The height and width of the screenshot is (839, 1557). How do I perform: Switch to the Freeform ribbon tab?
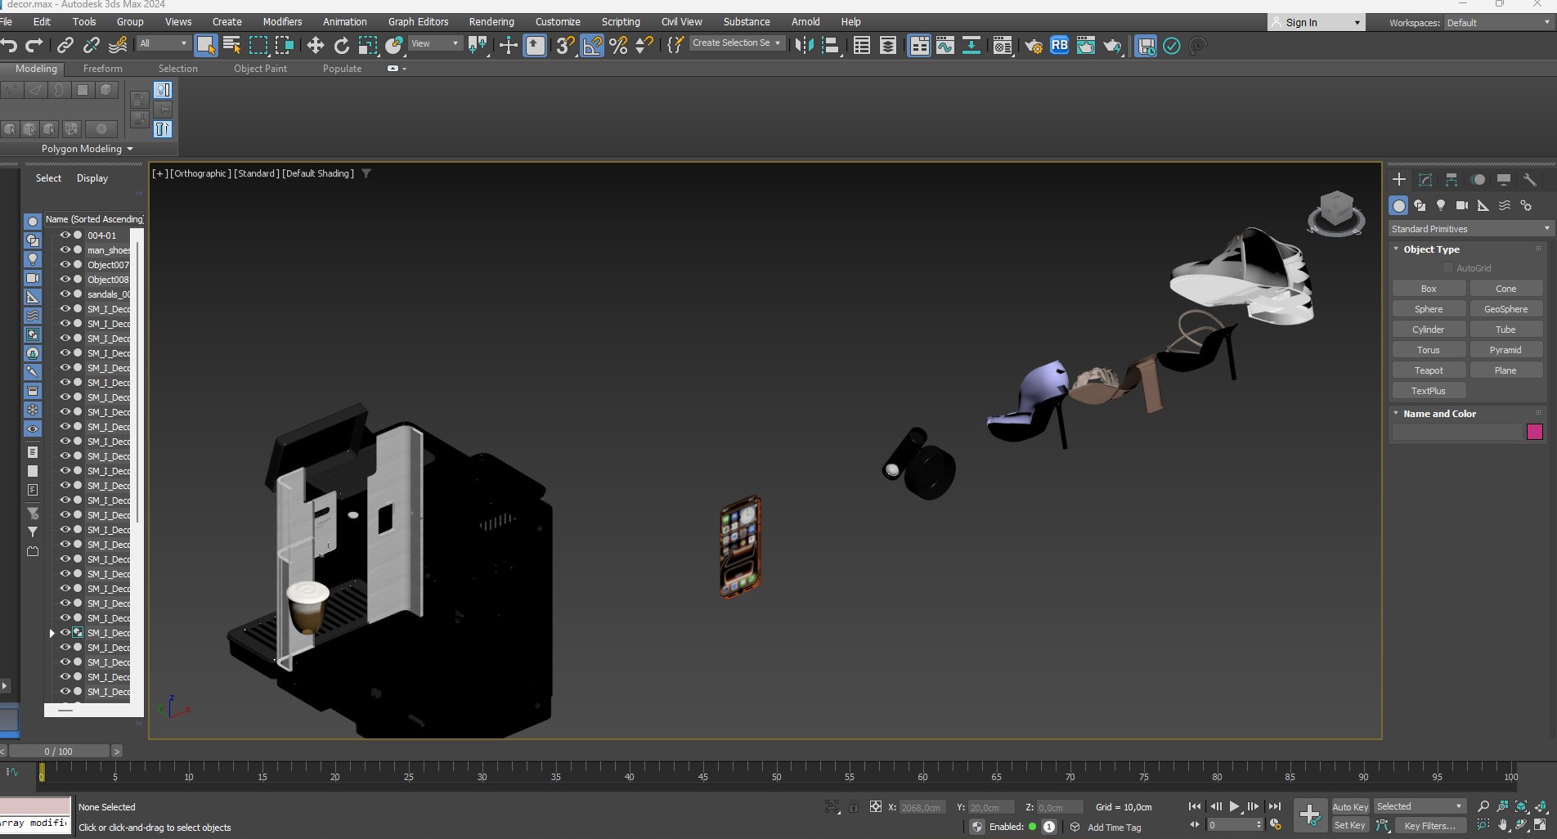(102, 69)
